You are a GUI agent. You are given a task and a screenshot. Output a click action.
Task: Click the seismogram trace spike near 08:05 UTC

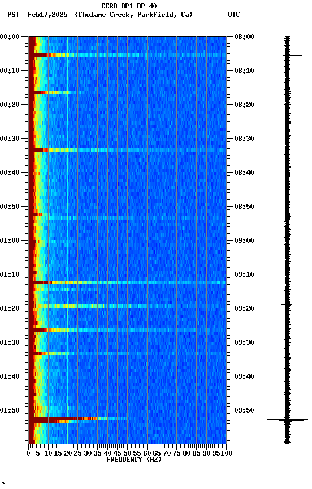pos(292,56)
